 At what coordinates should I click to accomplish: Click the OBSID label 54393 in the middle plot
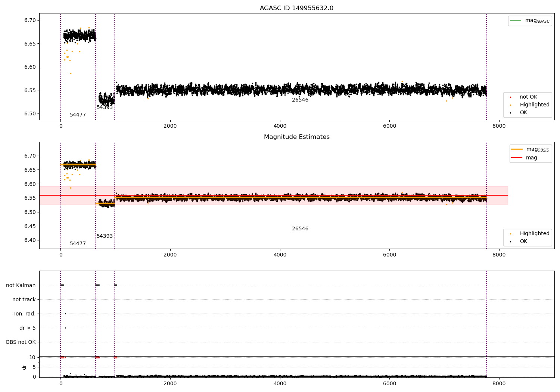click(105, 236)
